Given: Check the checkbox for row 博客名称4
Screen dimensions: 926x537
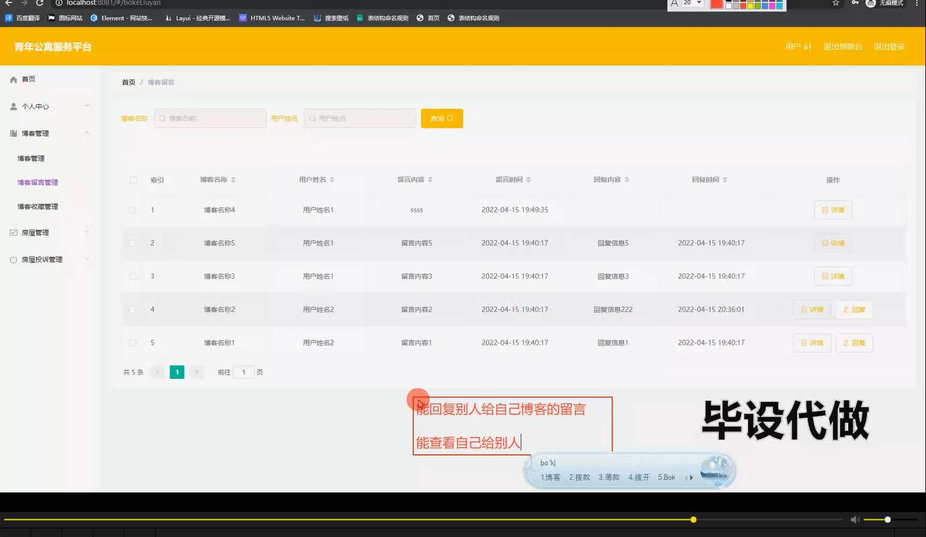Looking at the screenshot, I should click(133, 210).
